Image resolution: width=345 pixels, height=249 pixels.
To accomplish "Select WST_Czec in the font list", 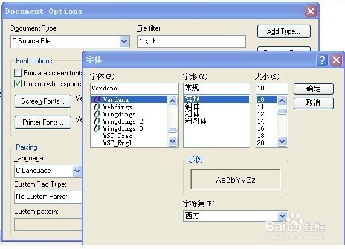I will [129, 136].
